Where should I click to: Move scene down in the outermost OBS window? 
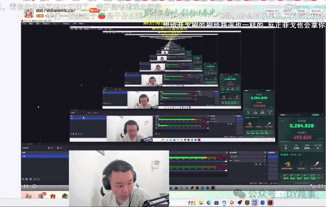[38, 179]
